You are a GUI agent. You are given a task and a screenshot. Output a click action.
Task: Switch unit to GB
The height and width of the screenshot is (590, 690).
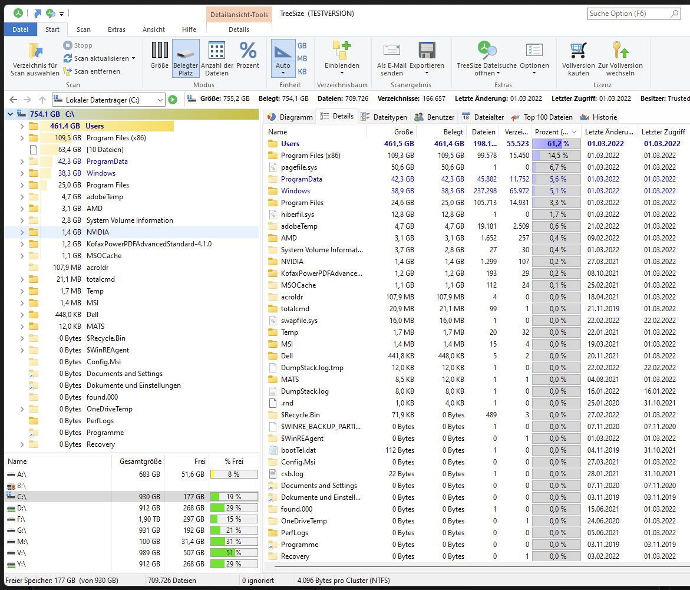click(x=302, y=46)
